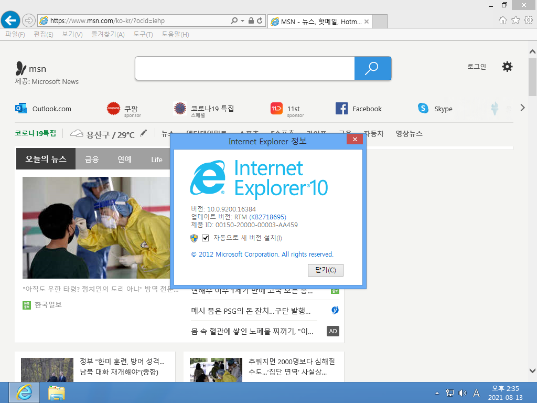Open the MSN page settings gear
537x403 pixels.
pos(507,67)
